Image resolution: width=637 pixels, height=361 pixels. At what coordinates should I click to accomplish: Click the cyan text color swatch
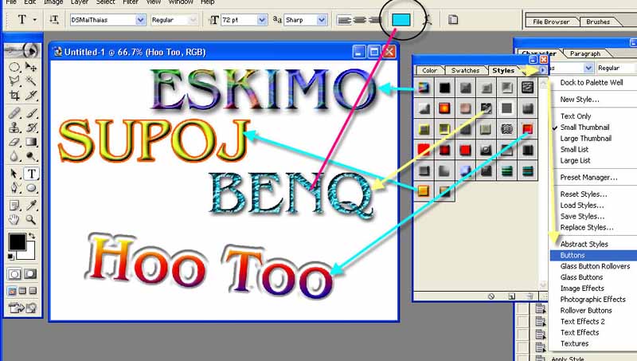coord(401,19)
